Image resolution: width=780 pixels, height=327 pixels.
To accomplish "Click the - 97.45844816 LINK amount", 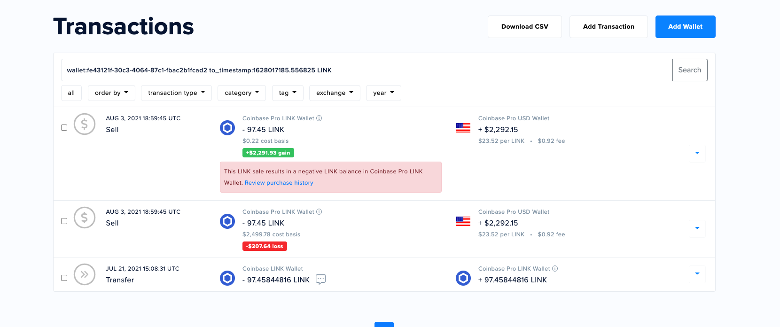I will (276, 280).
